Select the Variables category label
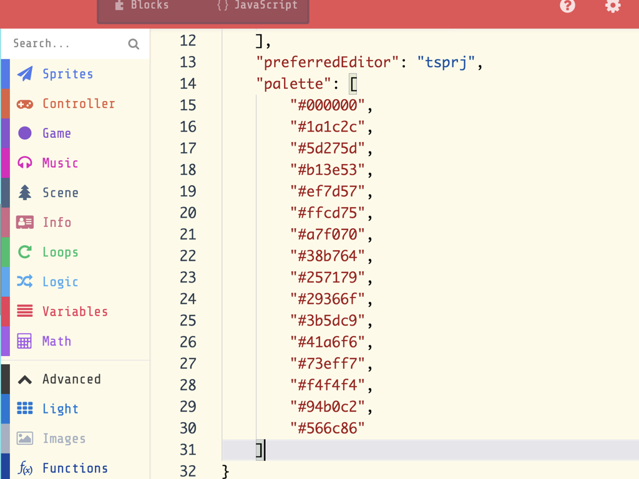The image size is (639, 479). click(x=76, y=312)
